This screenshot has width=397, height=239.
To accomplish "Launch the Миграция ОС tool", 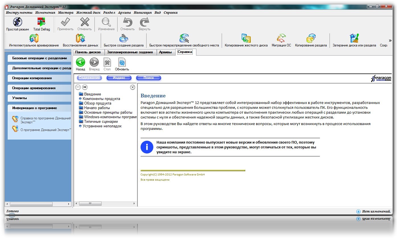I will click(281, 39).
